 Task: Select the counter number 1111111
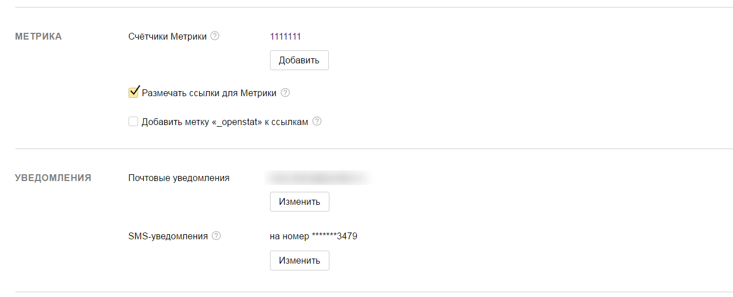point(285,37)
